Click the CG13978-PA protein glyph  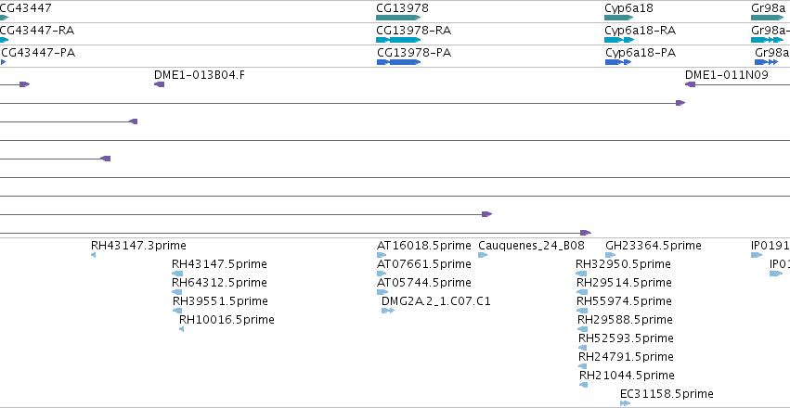pos(398,62)
